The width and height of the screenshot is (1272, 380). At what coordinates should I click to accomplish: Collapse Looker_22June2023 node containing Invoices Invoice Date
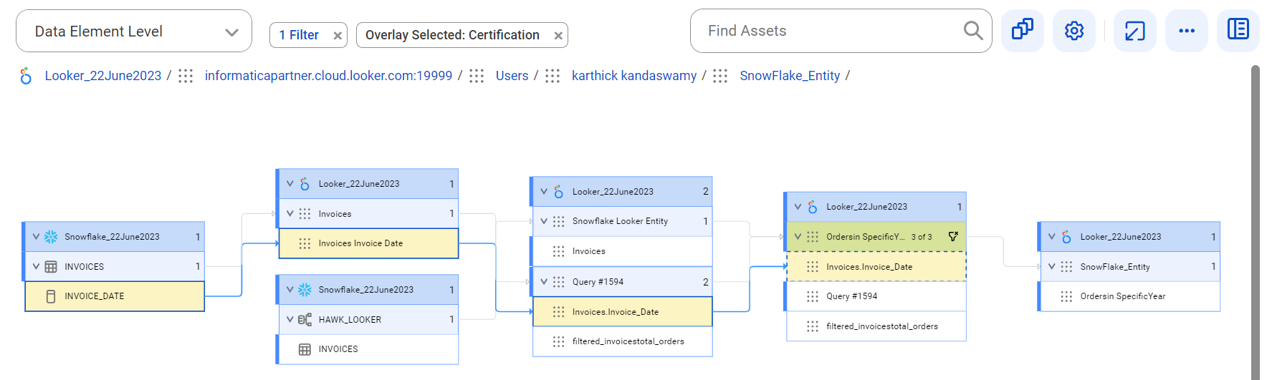290,184
